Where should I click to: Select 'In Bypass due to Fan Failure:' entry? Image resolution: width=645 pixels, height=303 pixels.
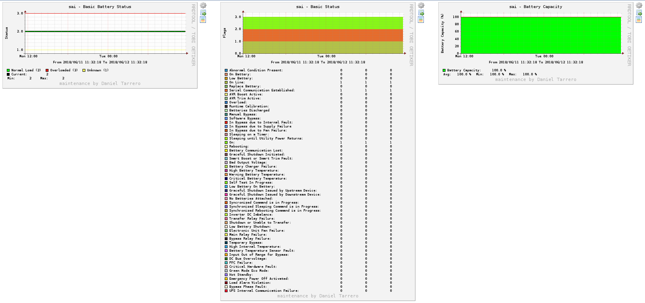click(x=308, y=130)
